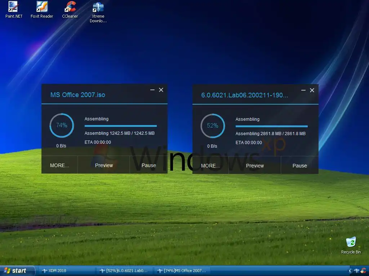
Task: Pause the MS Office 2007.iso download
Action: 149,165
